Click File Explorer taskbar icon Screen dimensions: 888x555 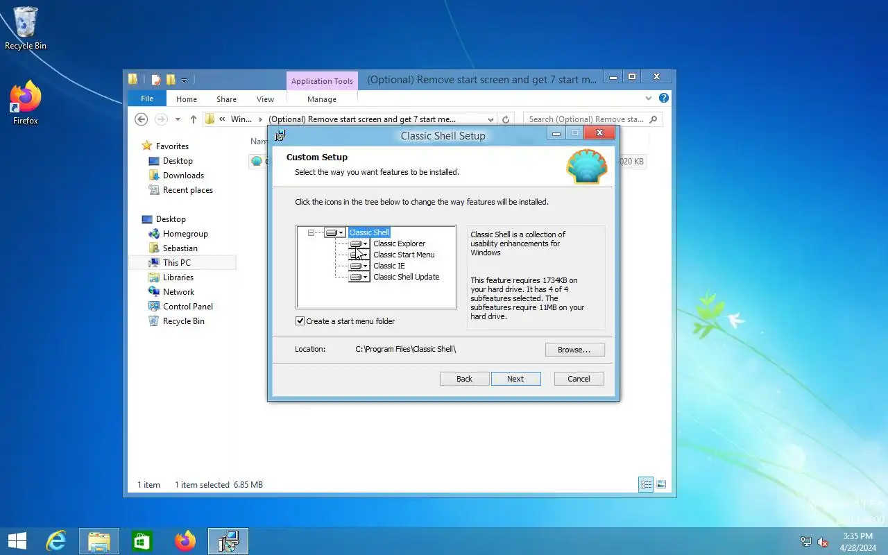coord(99,541)
